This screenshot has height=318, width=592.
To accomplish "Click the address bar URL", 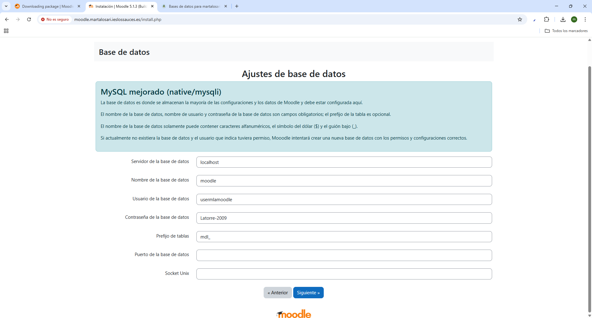I will pyautogui.click(x=118, y=19).
